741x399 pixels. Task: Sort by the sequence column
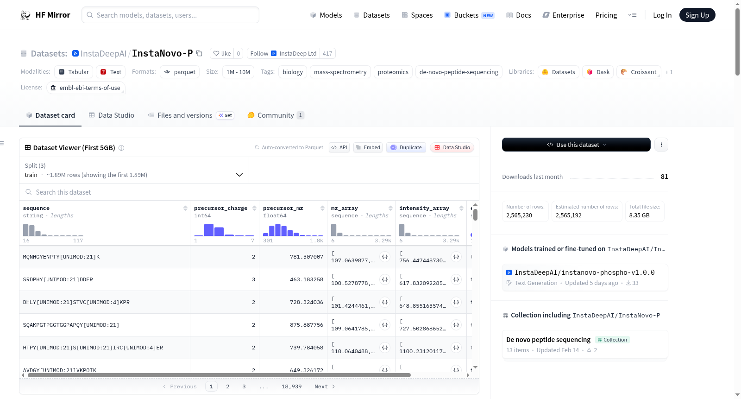coord(185,208)
